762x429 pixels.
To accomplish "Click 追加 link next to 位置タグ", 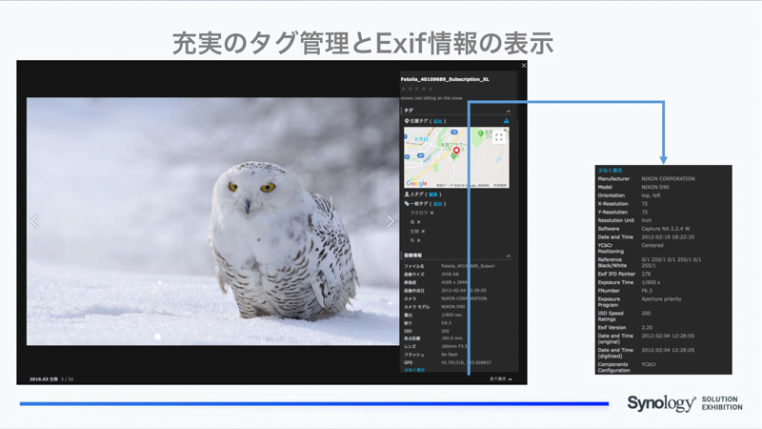I will click(437, 121).
